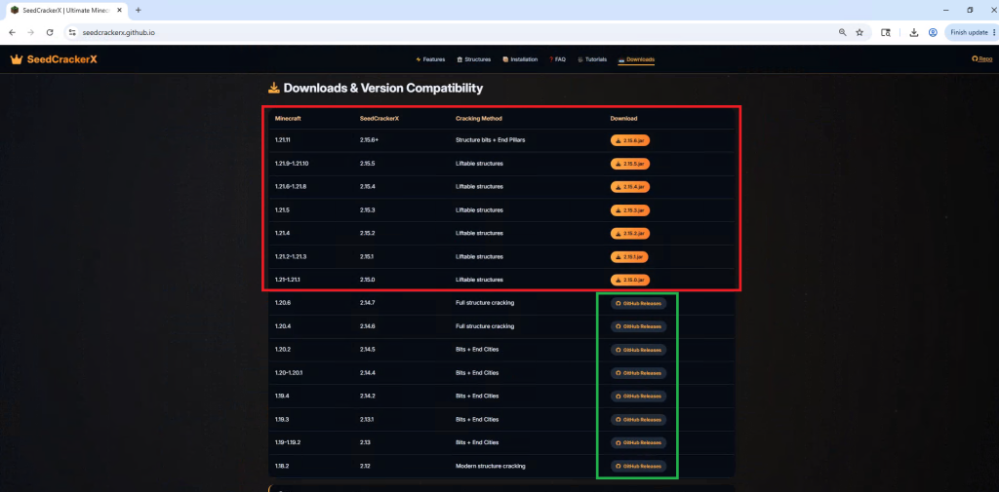Click the Download column header
The image size is (999, 492).
click(x=623, y=119)
